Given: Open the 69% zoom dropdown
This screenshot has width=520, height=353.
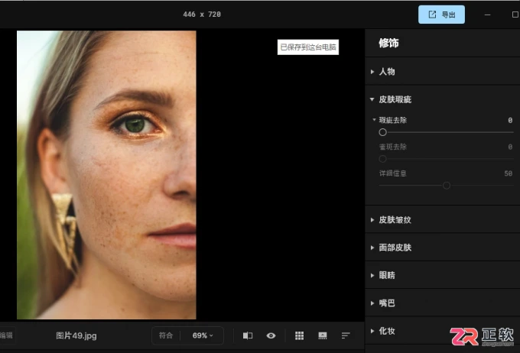Looking at the screenshot, I should pyautogui.click(x=203, y=335).
